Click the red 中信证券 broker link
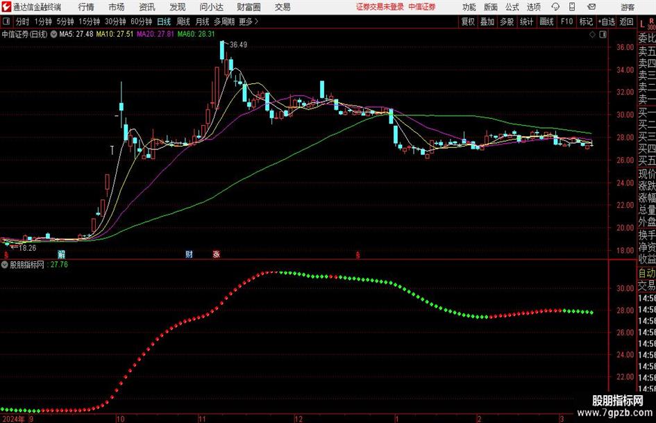 (x=422, y=7)
